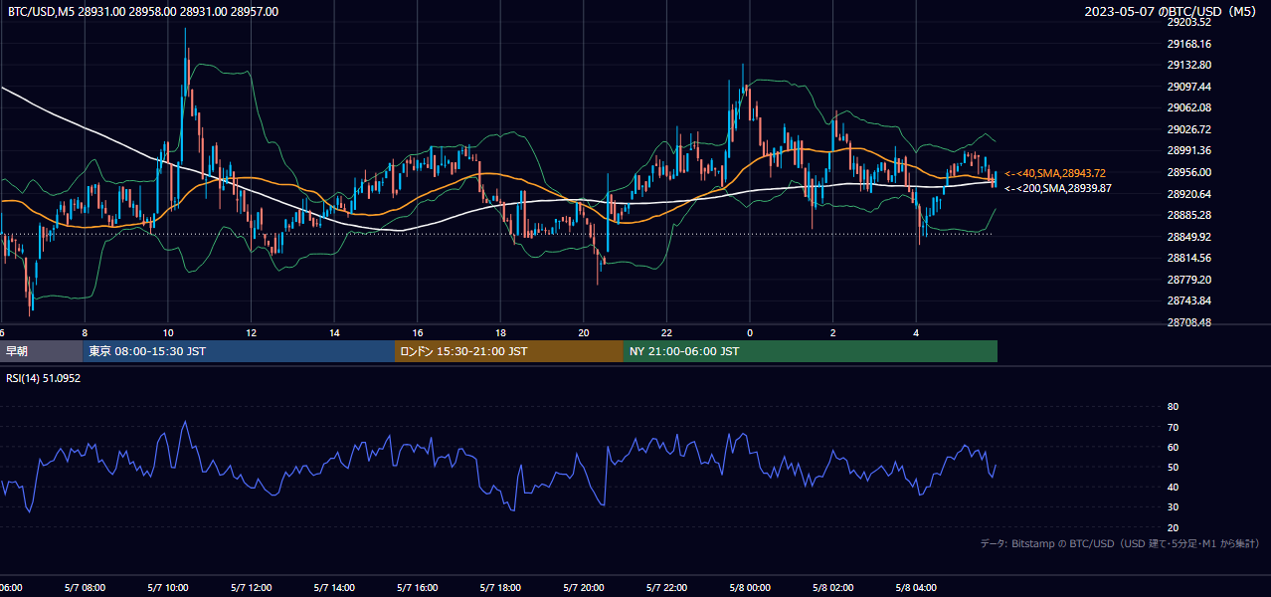The image size is (1271, 597).
Task: Click the hour marker 10 under price chart
Action: click(167, 333)
